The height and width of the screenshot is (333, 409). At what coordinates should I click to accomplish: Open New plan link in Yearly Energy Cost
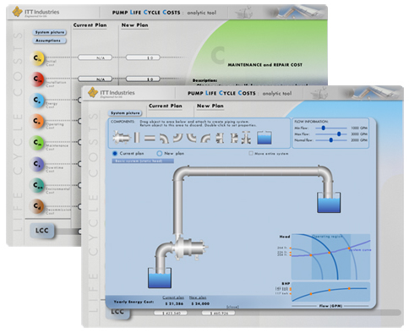coord(198,298)
